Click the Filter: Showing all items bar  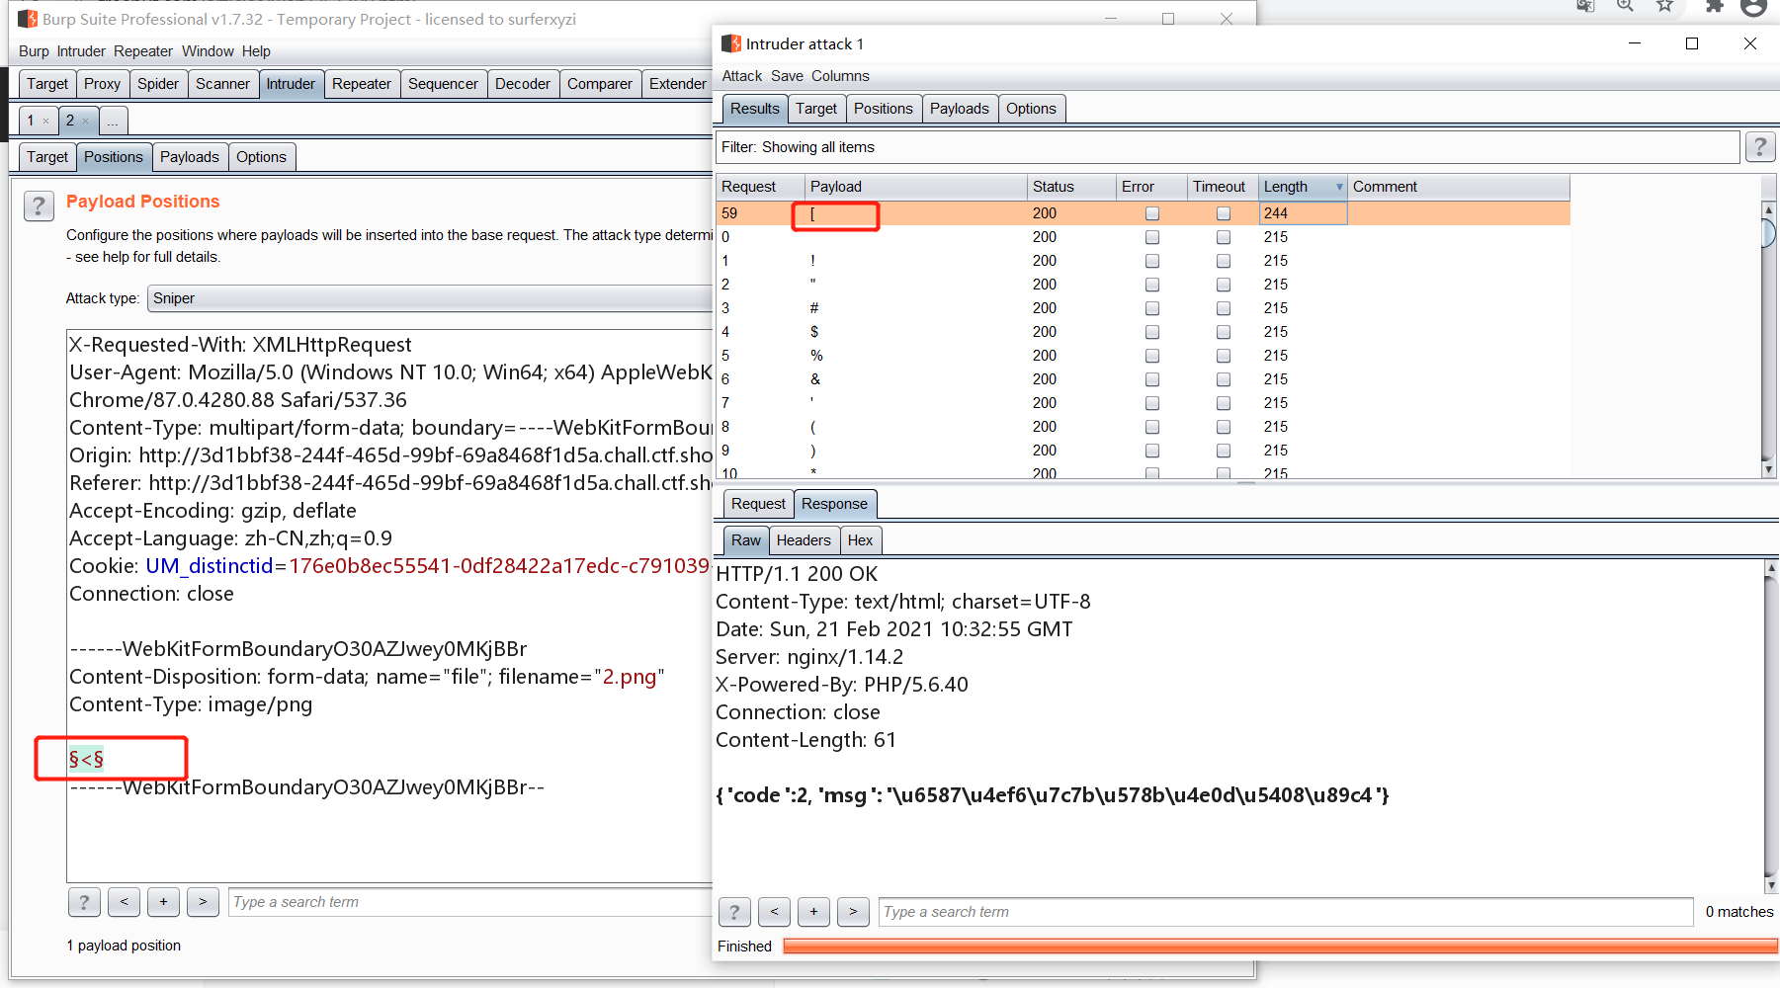click(1228, 147)
